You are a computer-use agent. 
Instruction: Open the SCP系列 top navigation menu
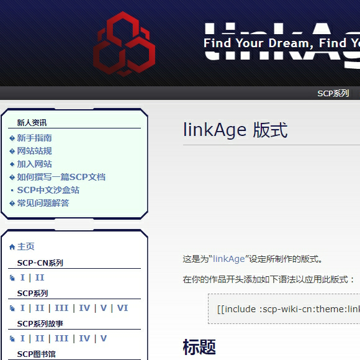click(333, 94)
